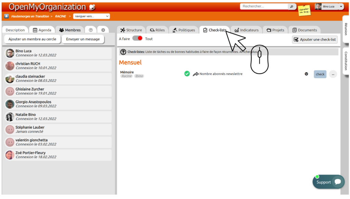Viewport: 350px width, 199px height.
Task: Click Bino Luca's profile picture in header
Action: pos(318,6)
